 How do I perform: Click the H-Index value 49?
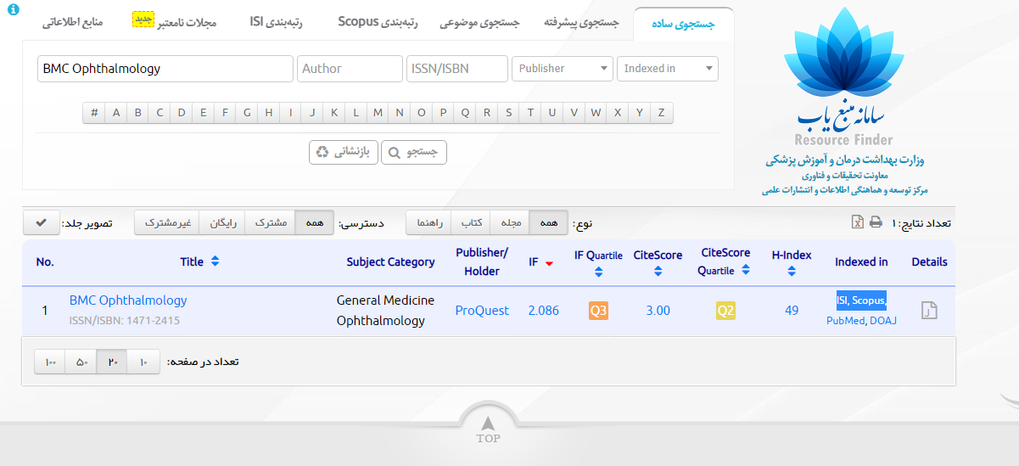pyautogui.click(x=792, y=311)
